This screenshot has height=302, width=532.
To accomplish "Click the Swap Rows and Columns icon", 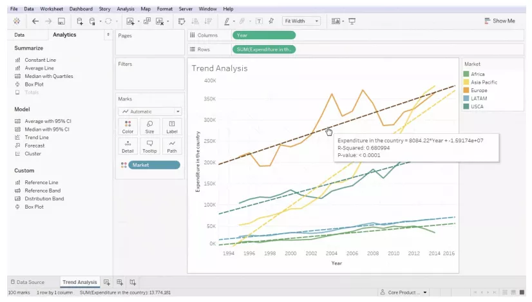I will (182, 21).
